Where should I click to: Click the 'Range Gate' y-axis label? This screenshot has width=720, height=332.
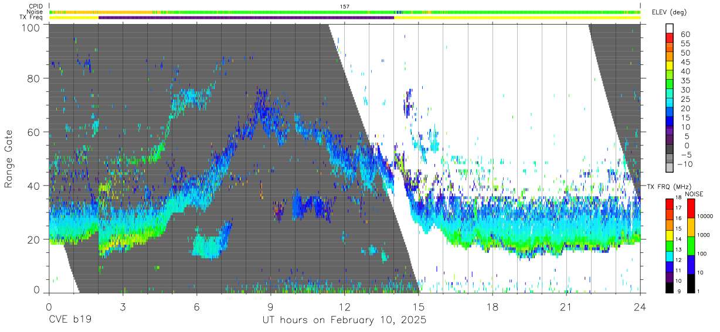9,159
